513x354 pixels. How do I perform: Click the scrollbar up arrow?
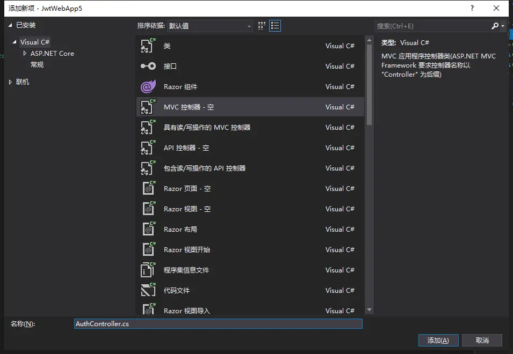(x=369, y=40)
